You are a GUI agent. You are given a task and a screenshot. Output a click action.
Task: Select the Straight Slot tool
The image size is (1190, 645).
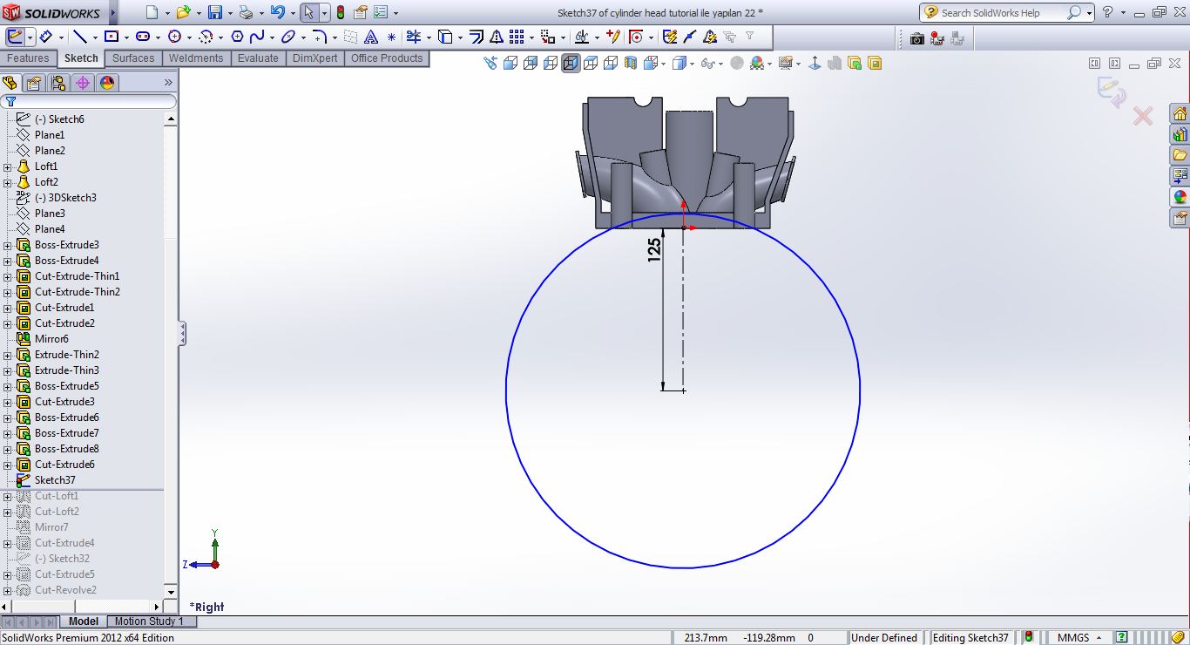(x=143, y=37)
